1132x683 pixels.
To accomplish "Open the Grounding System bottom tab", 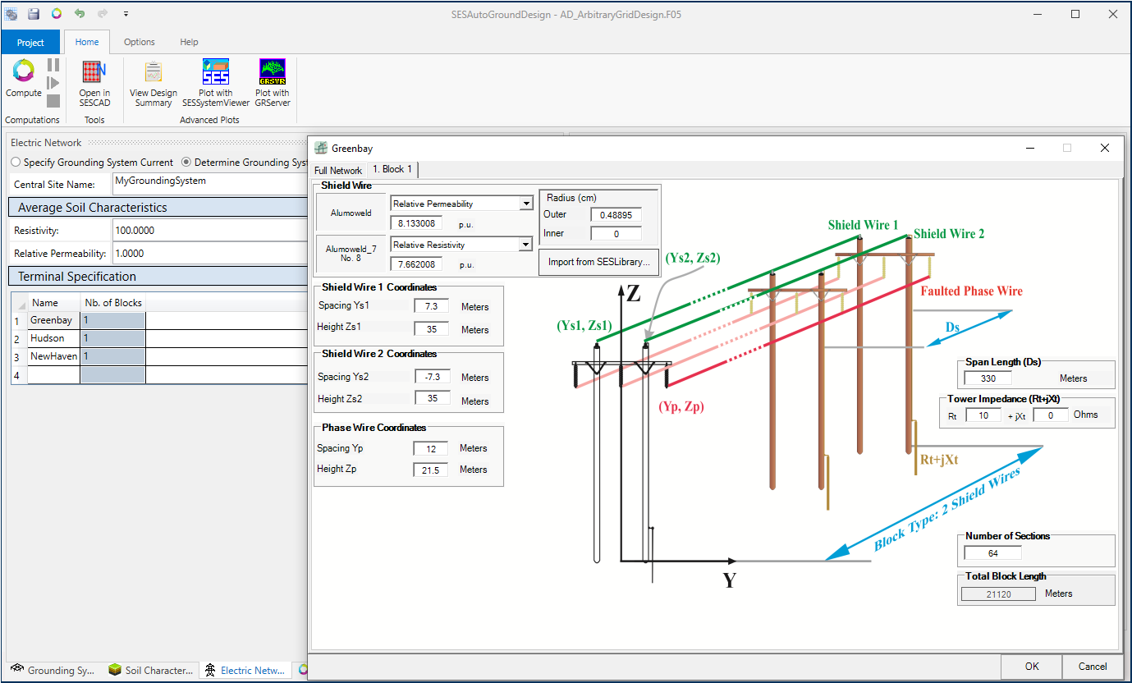I will (x=53, y=670).
